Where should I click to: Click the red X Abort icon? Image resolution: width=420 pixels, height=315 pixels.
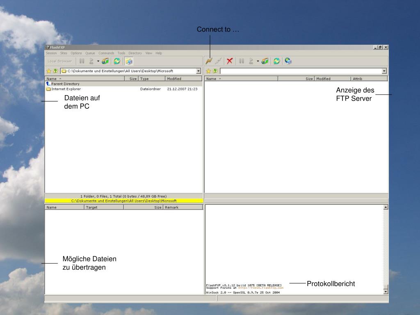pos(230,61)
